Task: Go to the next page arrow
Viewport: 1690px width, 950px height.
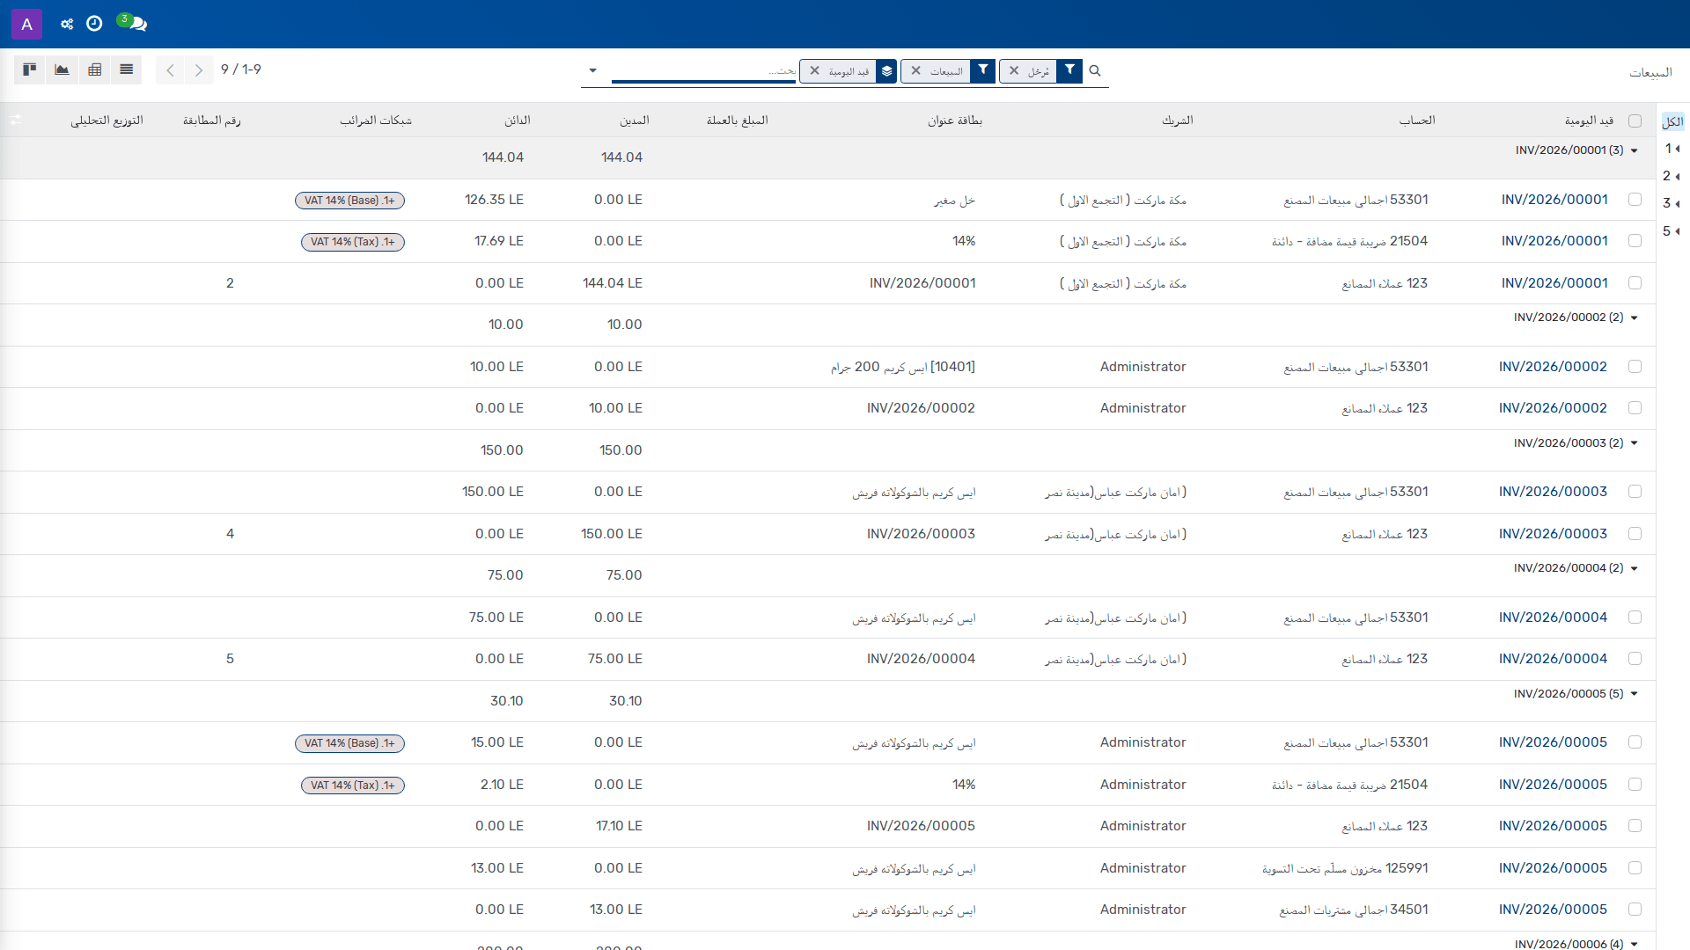Action: [199, 70]
